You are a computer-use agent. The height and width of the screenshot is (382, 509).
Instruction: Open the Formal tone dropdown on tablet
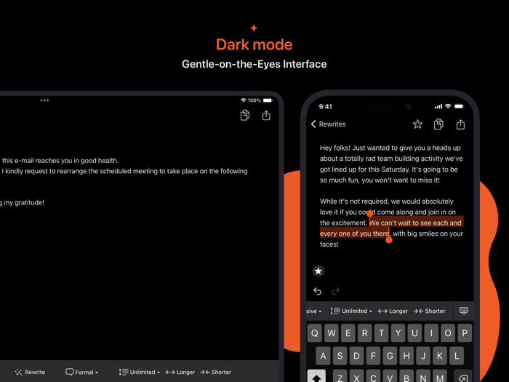(81, 372)
